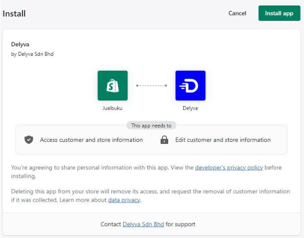Click the shield checkmark icon
This screenshot has width=304, height=238.
[28, 139]
